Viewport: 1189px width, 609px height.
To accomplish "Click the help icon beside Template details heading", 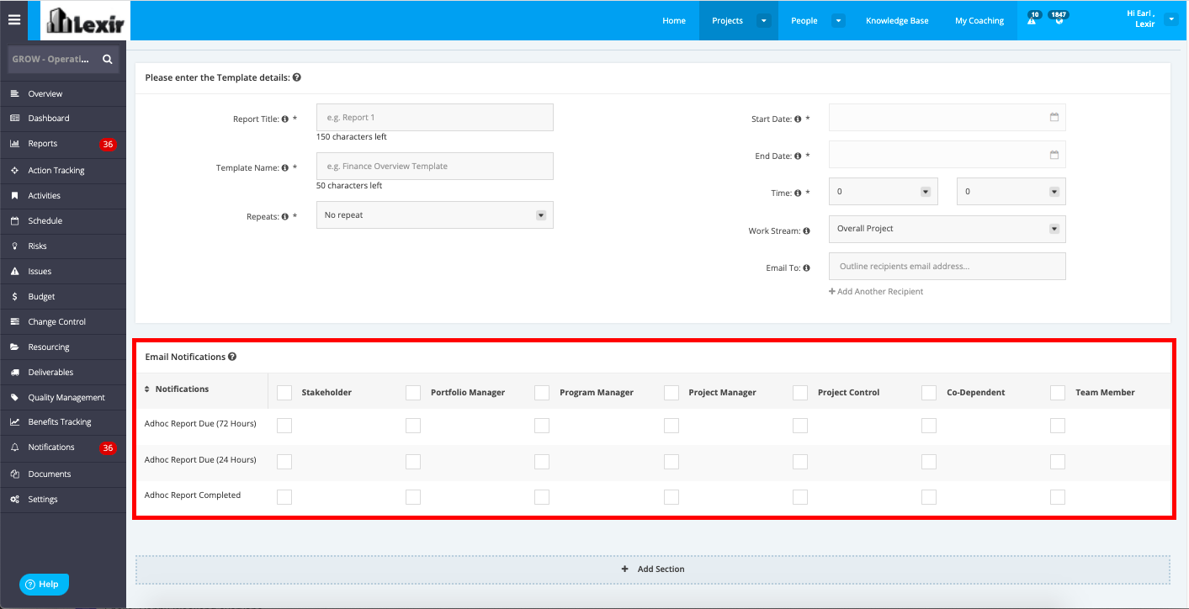I will click(297, 77).
